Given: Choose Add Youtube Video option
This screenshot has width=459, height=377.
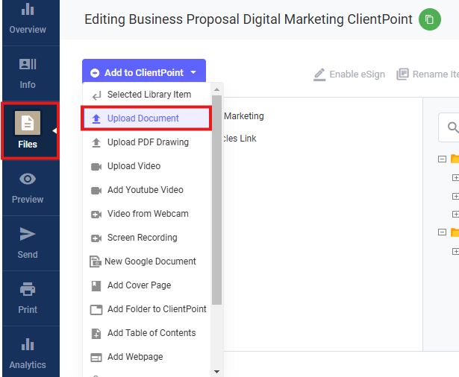Looking at the screenshot, I should click(x=147, y=190).
